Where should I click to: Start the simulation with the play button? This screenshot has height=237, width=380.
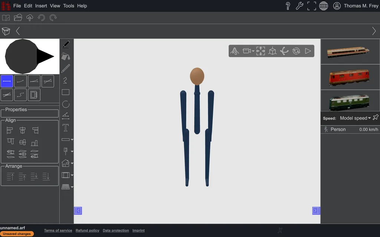(308, 51)
